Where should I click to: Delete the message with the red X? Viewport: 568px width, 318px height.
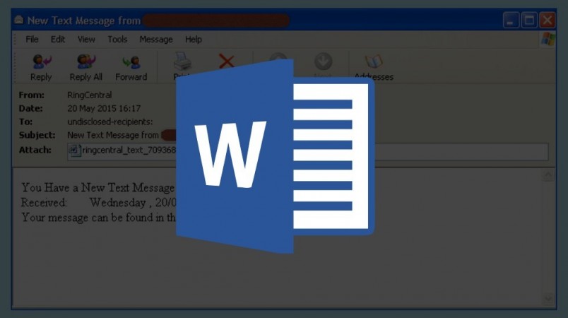tap(227, 61)
